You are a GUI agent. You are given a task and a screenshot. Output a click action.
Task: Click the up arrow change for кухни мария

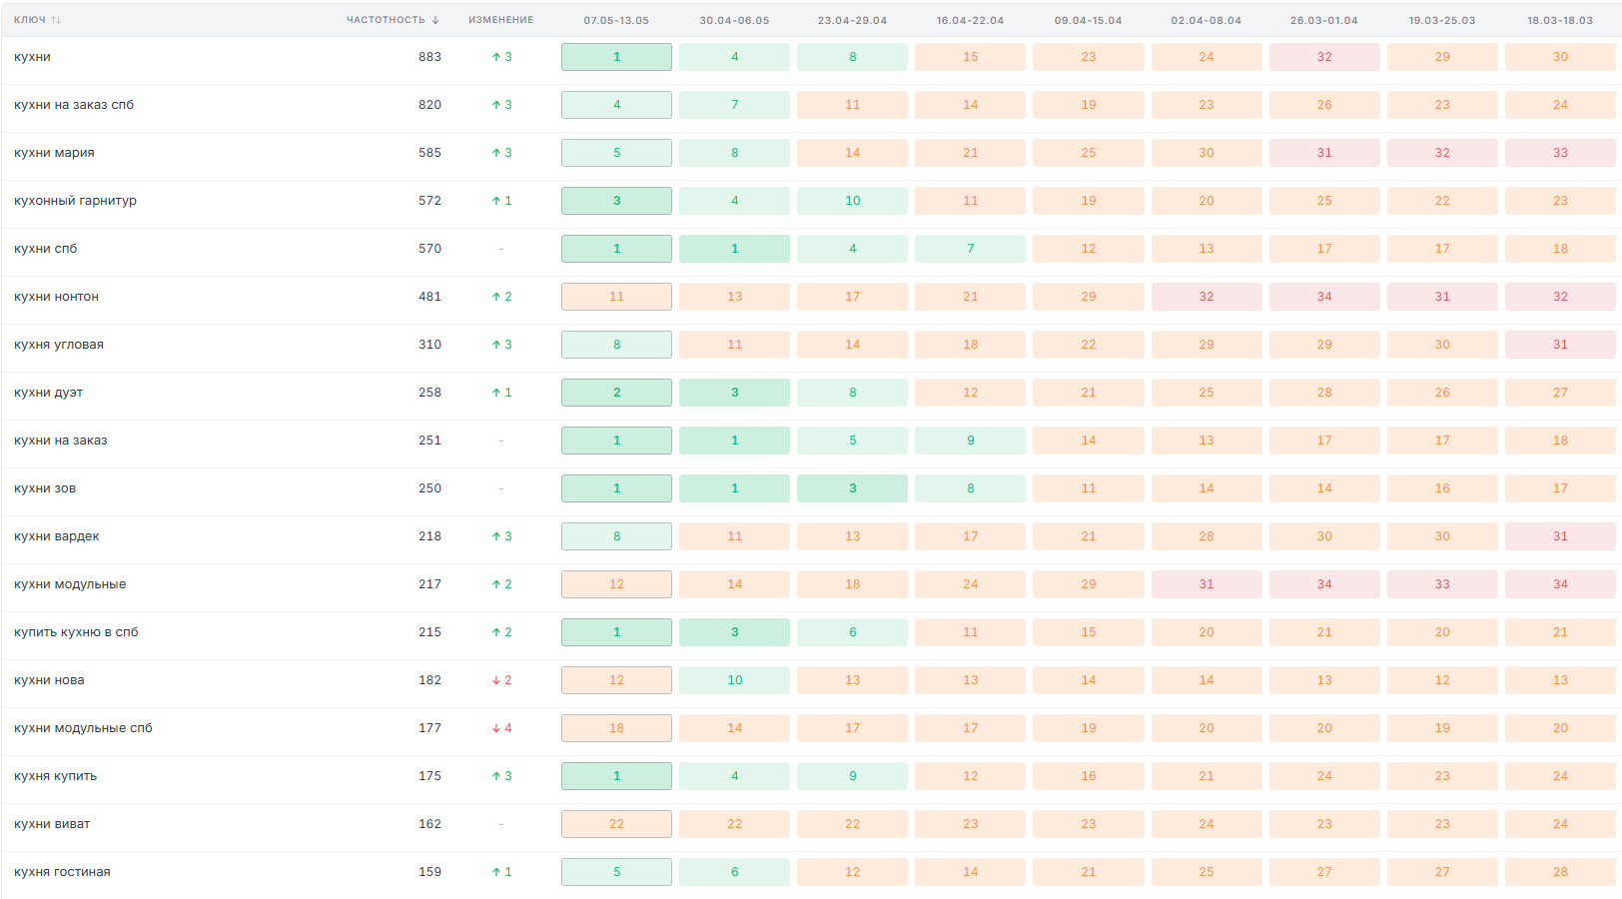point(501,153)
